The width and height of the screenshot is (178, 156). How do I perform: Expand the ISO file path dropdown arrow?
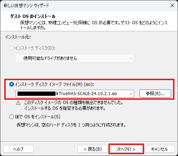coord(131,94)
